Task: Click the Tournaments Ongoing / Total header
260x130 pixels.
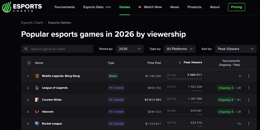Action: [x=230, y=63]
